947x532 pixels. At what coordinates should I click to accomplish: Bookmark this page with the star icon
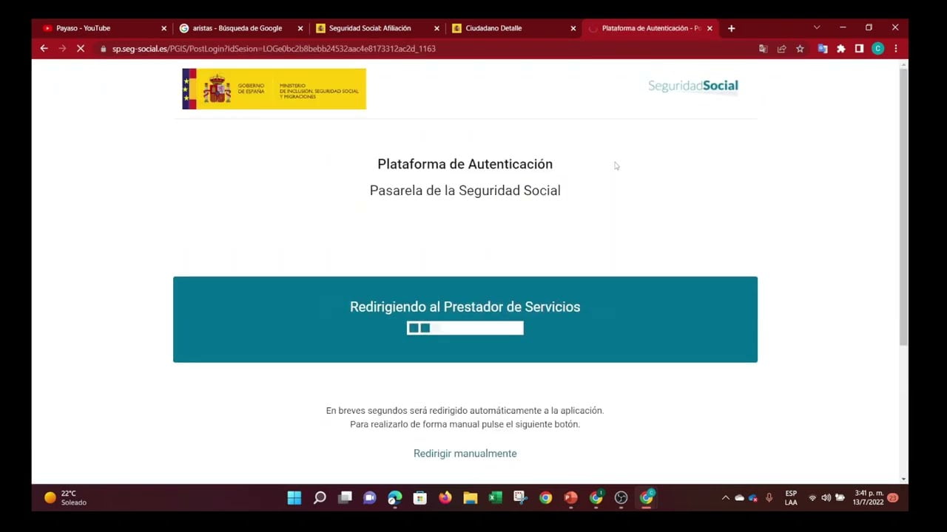point(800,49)
